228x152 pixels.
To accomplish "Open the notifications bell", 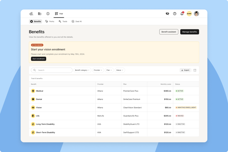I will point(182,14).
